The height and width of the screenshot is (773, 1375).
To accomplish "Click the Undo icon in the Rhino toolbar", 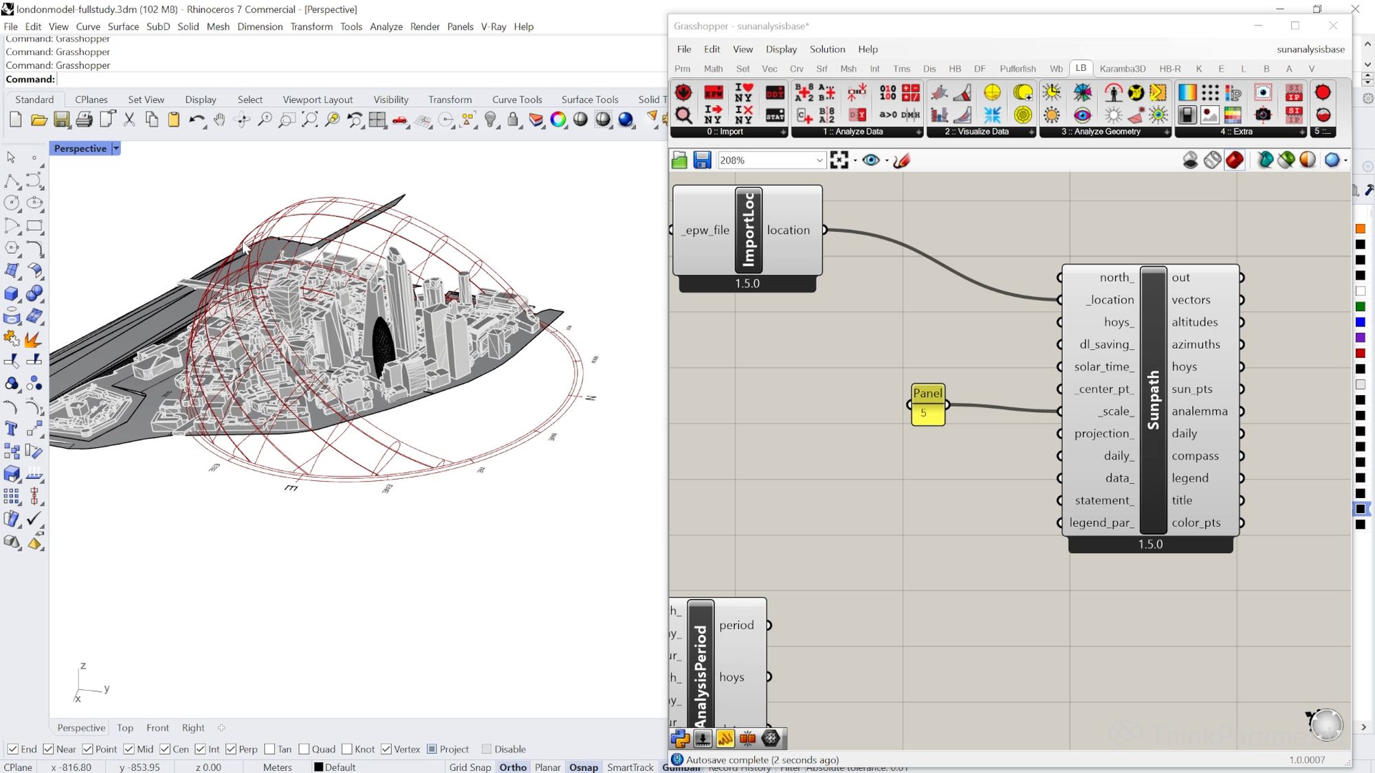I will coord(196,120).
